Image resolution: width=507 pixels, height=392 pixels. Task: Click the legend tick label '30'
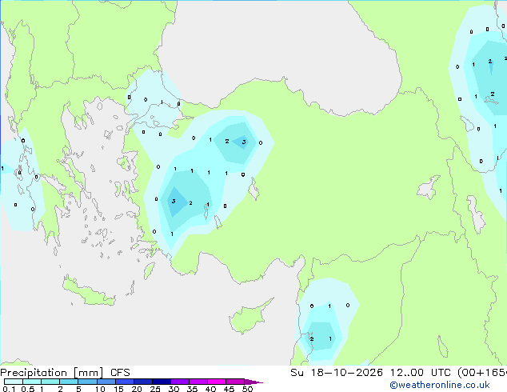[x=174, y=389]
